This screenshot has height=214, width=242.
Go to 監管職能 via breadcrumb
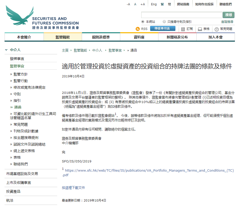click(80, 51)
